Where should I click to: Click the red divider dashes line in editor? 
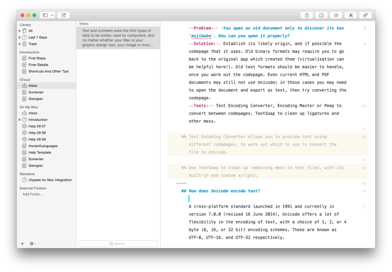tap(181, 184)
